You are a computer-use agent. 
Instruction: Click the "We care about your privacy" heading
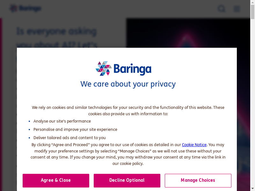[128, 84]
